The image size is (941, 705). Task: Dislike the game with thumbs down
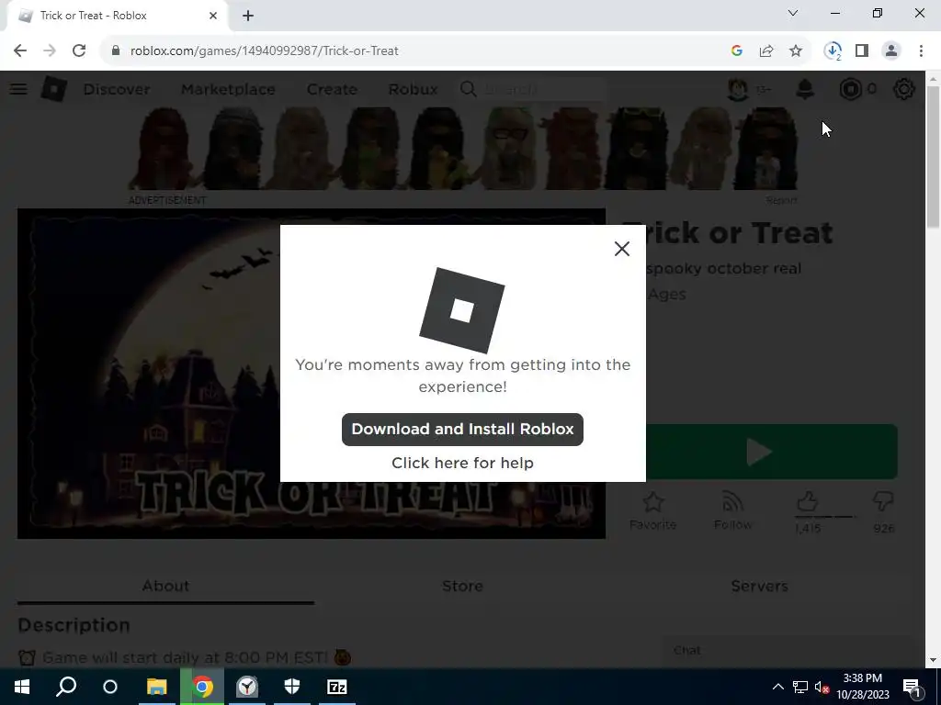pos(883,502)
